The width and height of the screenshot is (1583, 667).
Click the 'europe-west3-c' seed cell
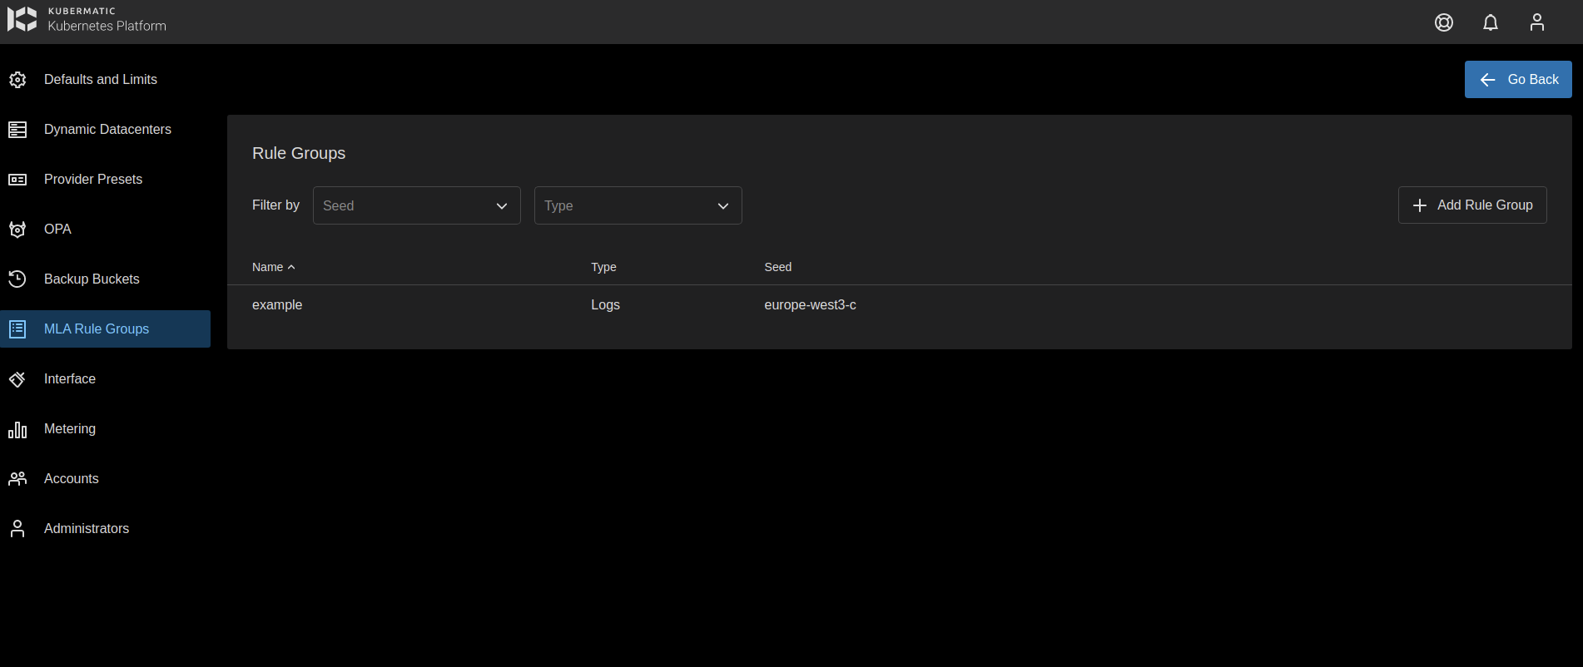tap(810, 305)
